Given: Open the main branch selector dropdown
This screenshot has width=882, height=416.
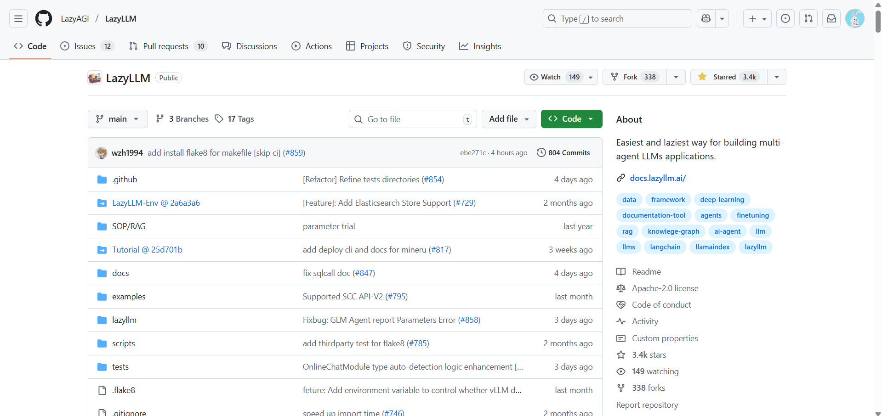Looking at the screenshot, I should pos(118,119).
